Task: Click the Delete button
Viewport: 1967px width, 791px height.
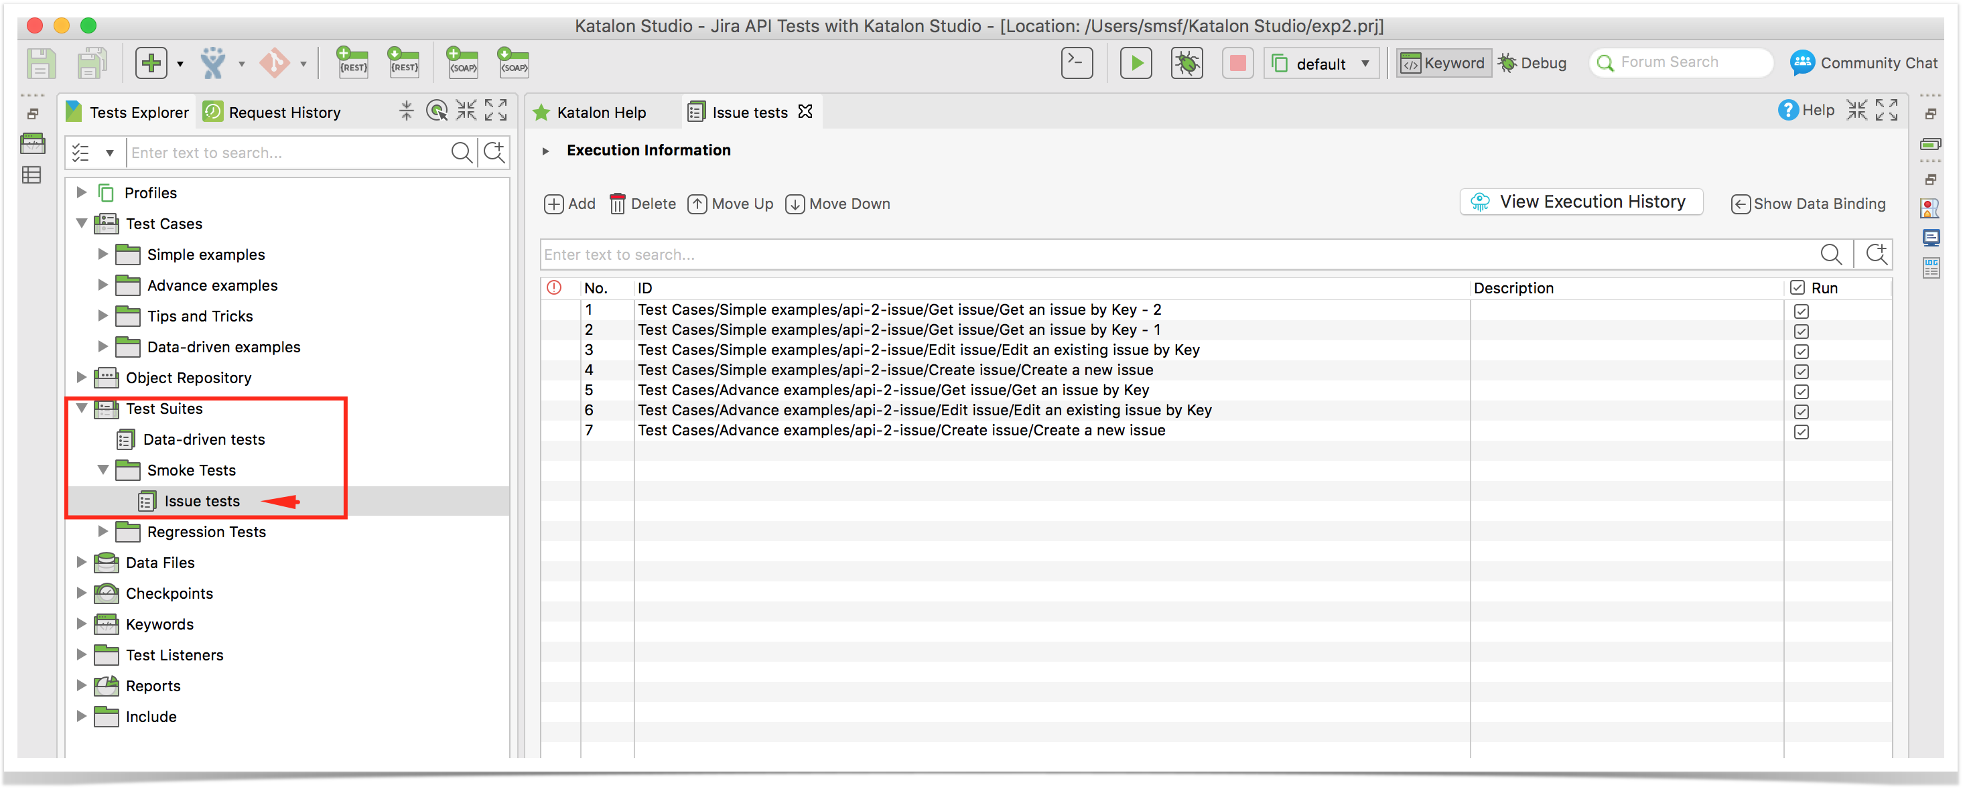Action: point(642,205)
